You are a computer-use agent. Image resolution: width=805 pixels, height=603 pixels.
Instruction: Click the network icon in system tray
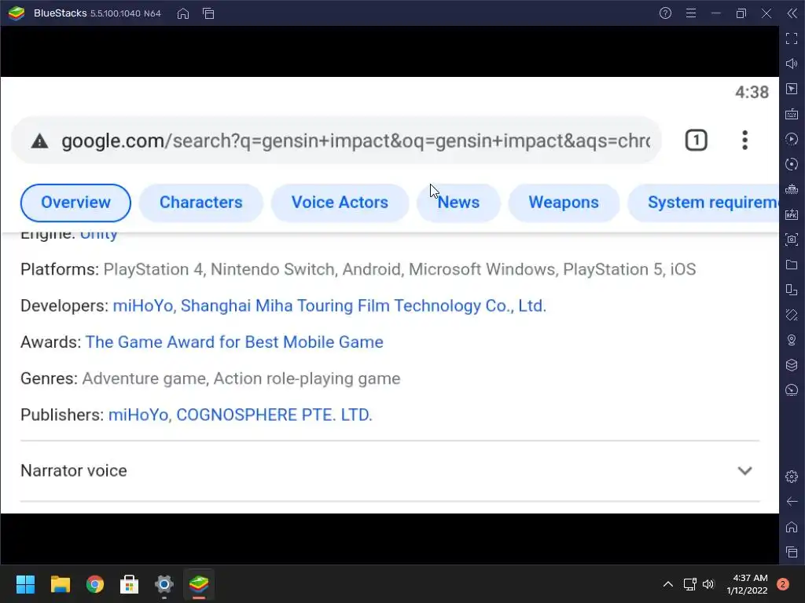click(x=689, y=584)
